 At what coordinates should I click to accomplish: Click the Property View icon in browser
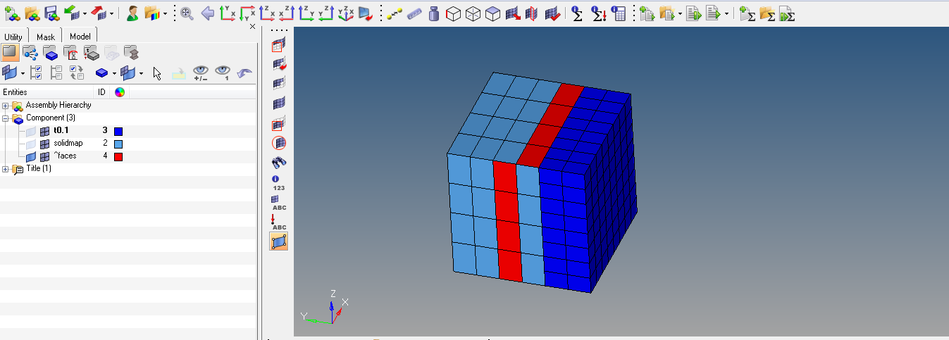[x=92, y=52]
